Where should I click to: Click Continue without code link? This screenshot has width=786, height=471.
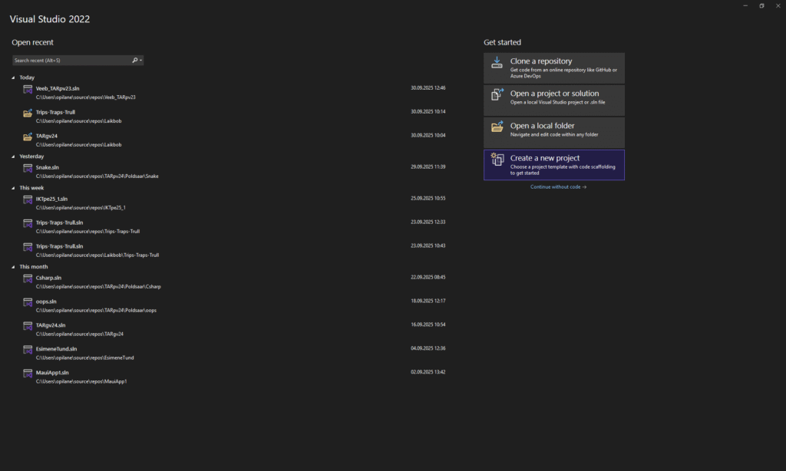point(558,186)
